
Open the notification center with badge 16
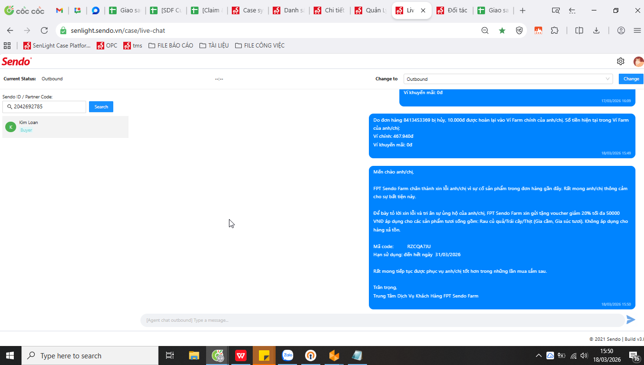(x=634, y=355)
